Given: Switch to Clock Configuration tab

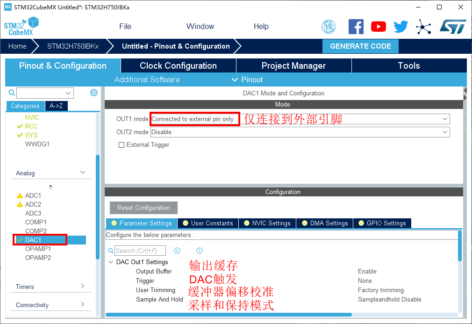Looking at the screenshot, I should pyautogui.click(x=178, y=66).
